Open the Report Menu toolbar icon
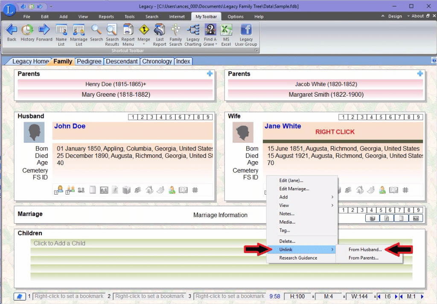 point(128,30)
